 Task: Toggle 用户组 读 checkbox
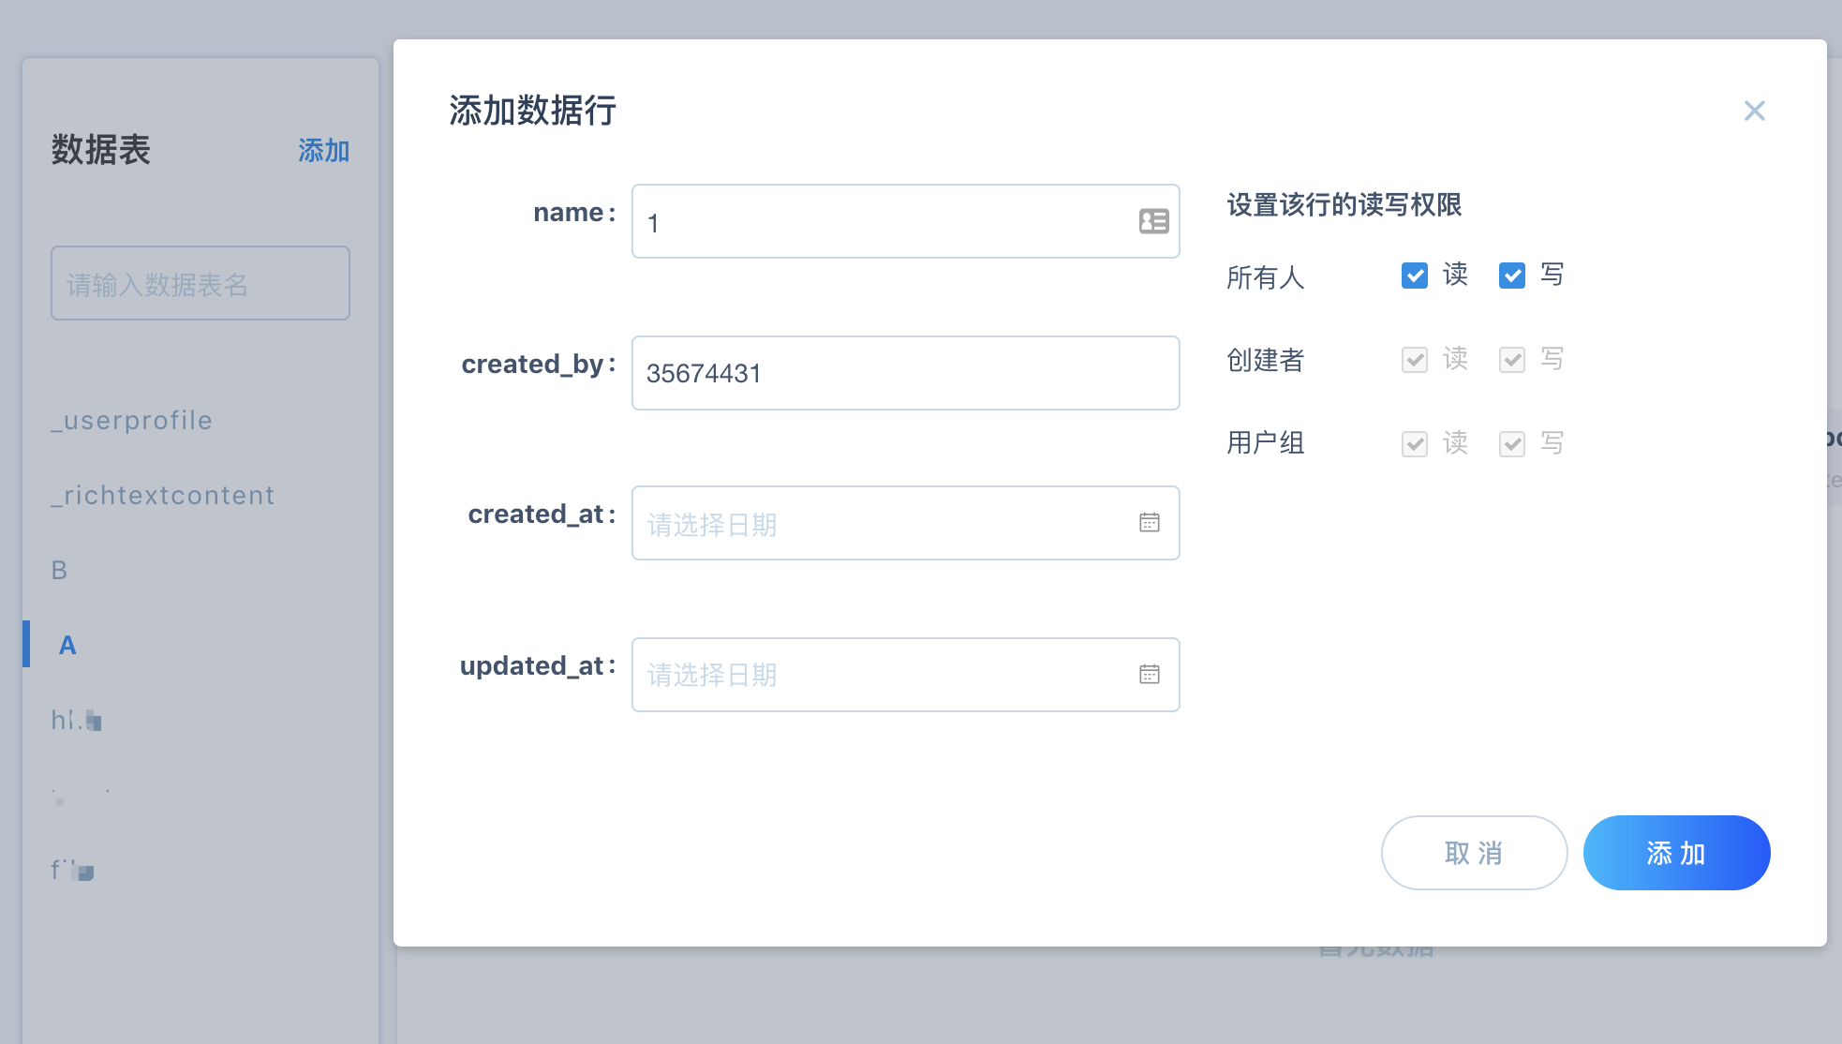[1414, 444]
